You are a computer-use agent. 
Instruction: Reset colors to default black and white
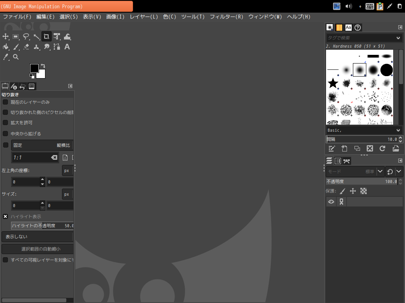[x=32, y=76]
